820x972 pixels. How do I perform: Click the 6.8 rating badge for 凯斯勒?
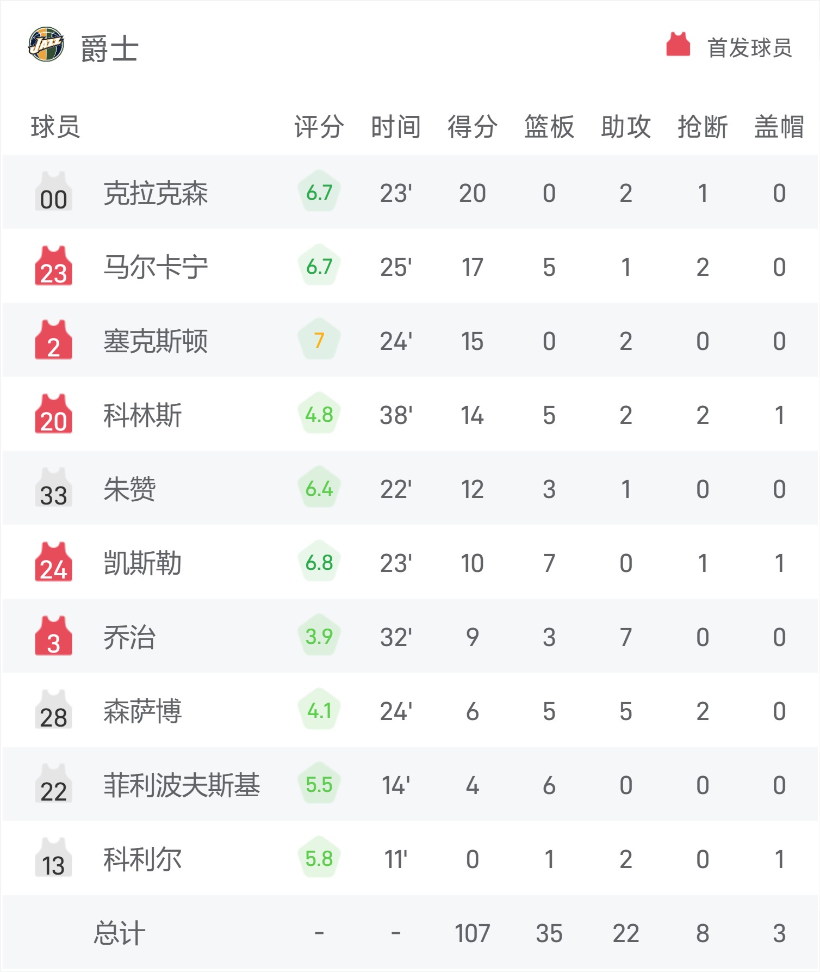pos(319,562)
